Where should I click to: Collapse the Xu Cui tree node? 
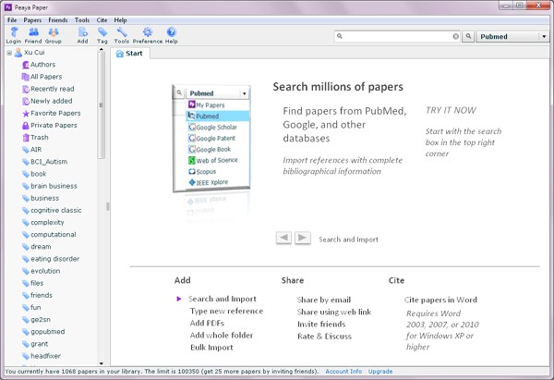9,53
